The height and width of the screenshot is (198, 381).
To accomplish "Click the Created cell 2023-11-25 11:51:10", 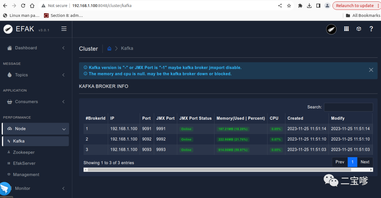I will pyautogui.click(x=307, y=139).
